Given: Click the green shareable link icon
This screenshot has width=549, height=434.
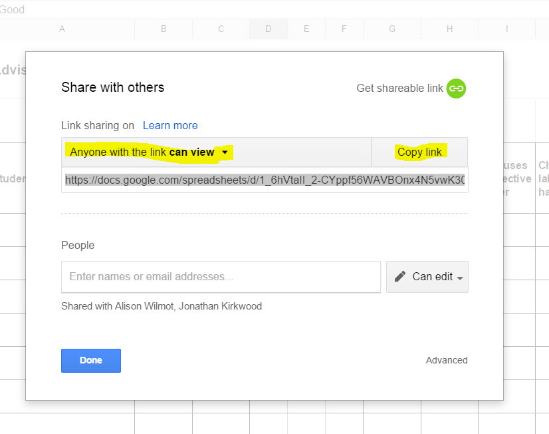Looking at the screenshot, I should point(456,89).
